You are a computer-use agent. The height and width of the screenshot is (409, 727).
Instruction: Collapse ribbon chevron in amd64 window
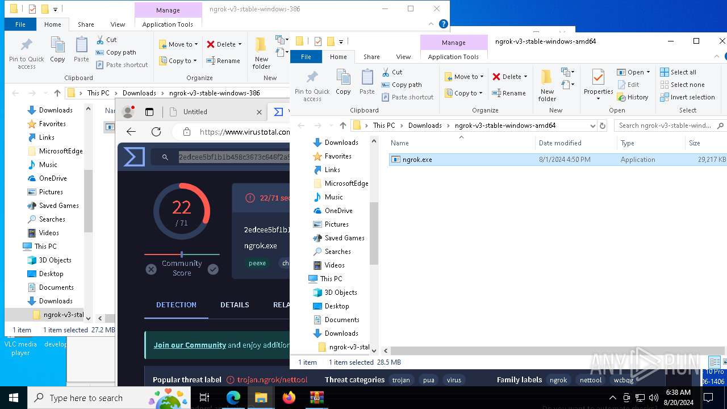point(717,57)
